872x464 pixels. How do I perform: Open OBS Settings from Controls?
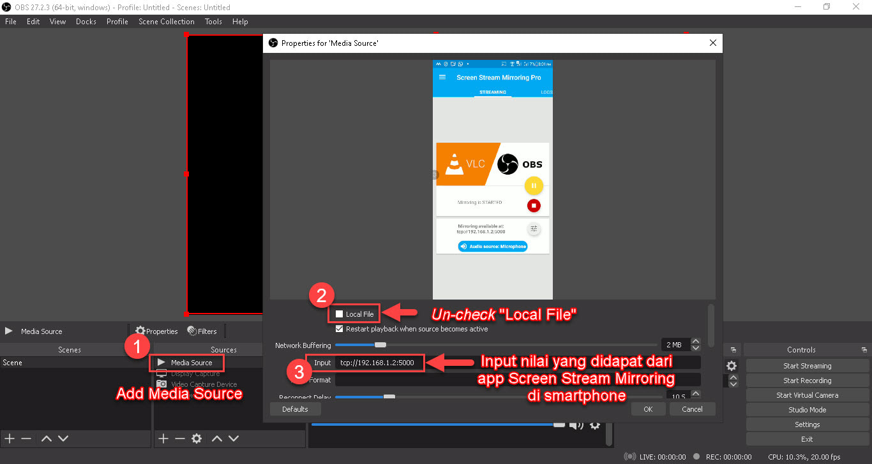coord(807,424)
